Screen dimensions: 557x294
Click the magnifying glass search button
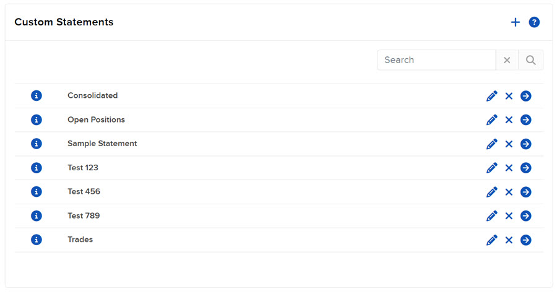point(531,60)
